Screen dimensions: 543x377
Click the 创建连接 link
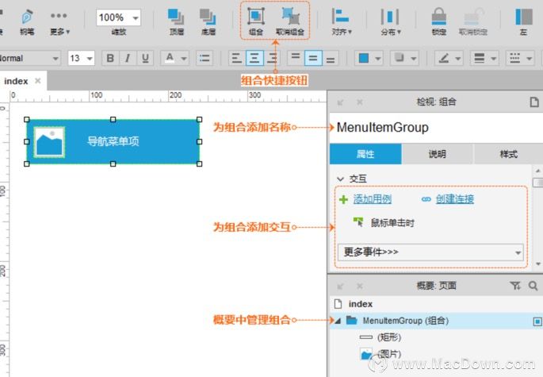455,199
